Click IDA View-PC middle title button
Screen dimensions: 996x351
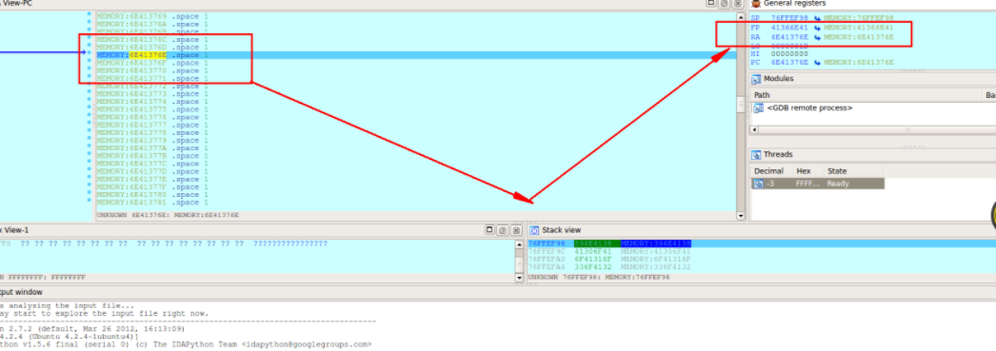(723, 3)
